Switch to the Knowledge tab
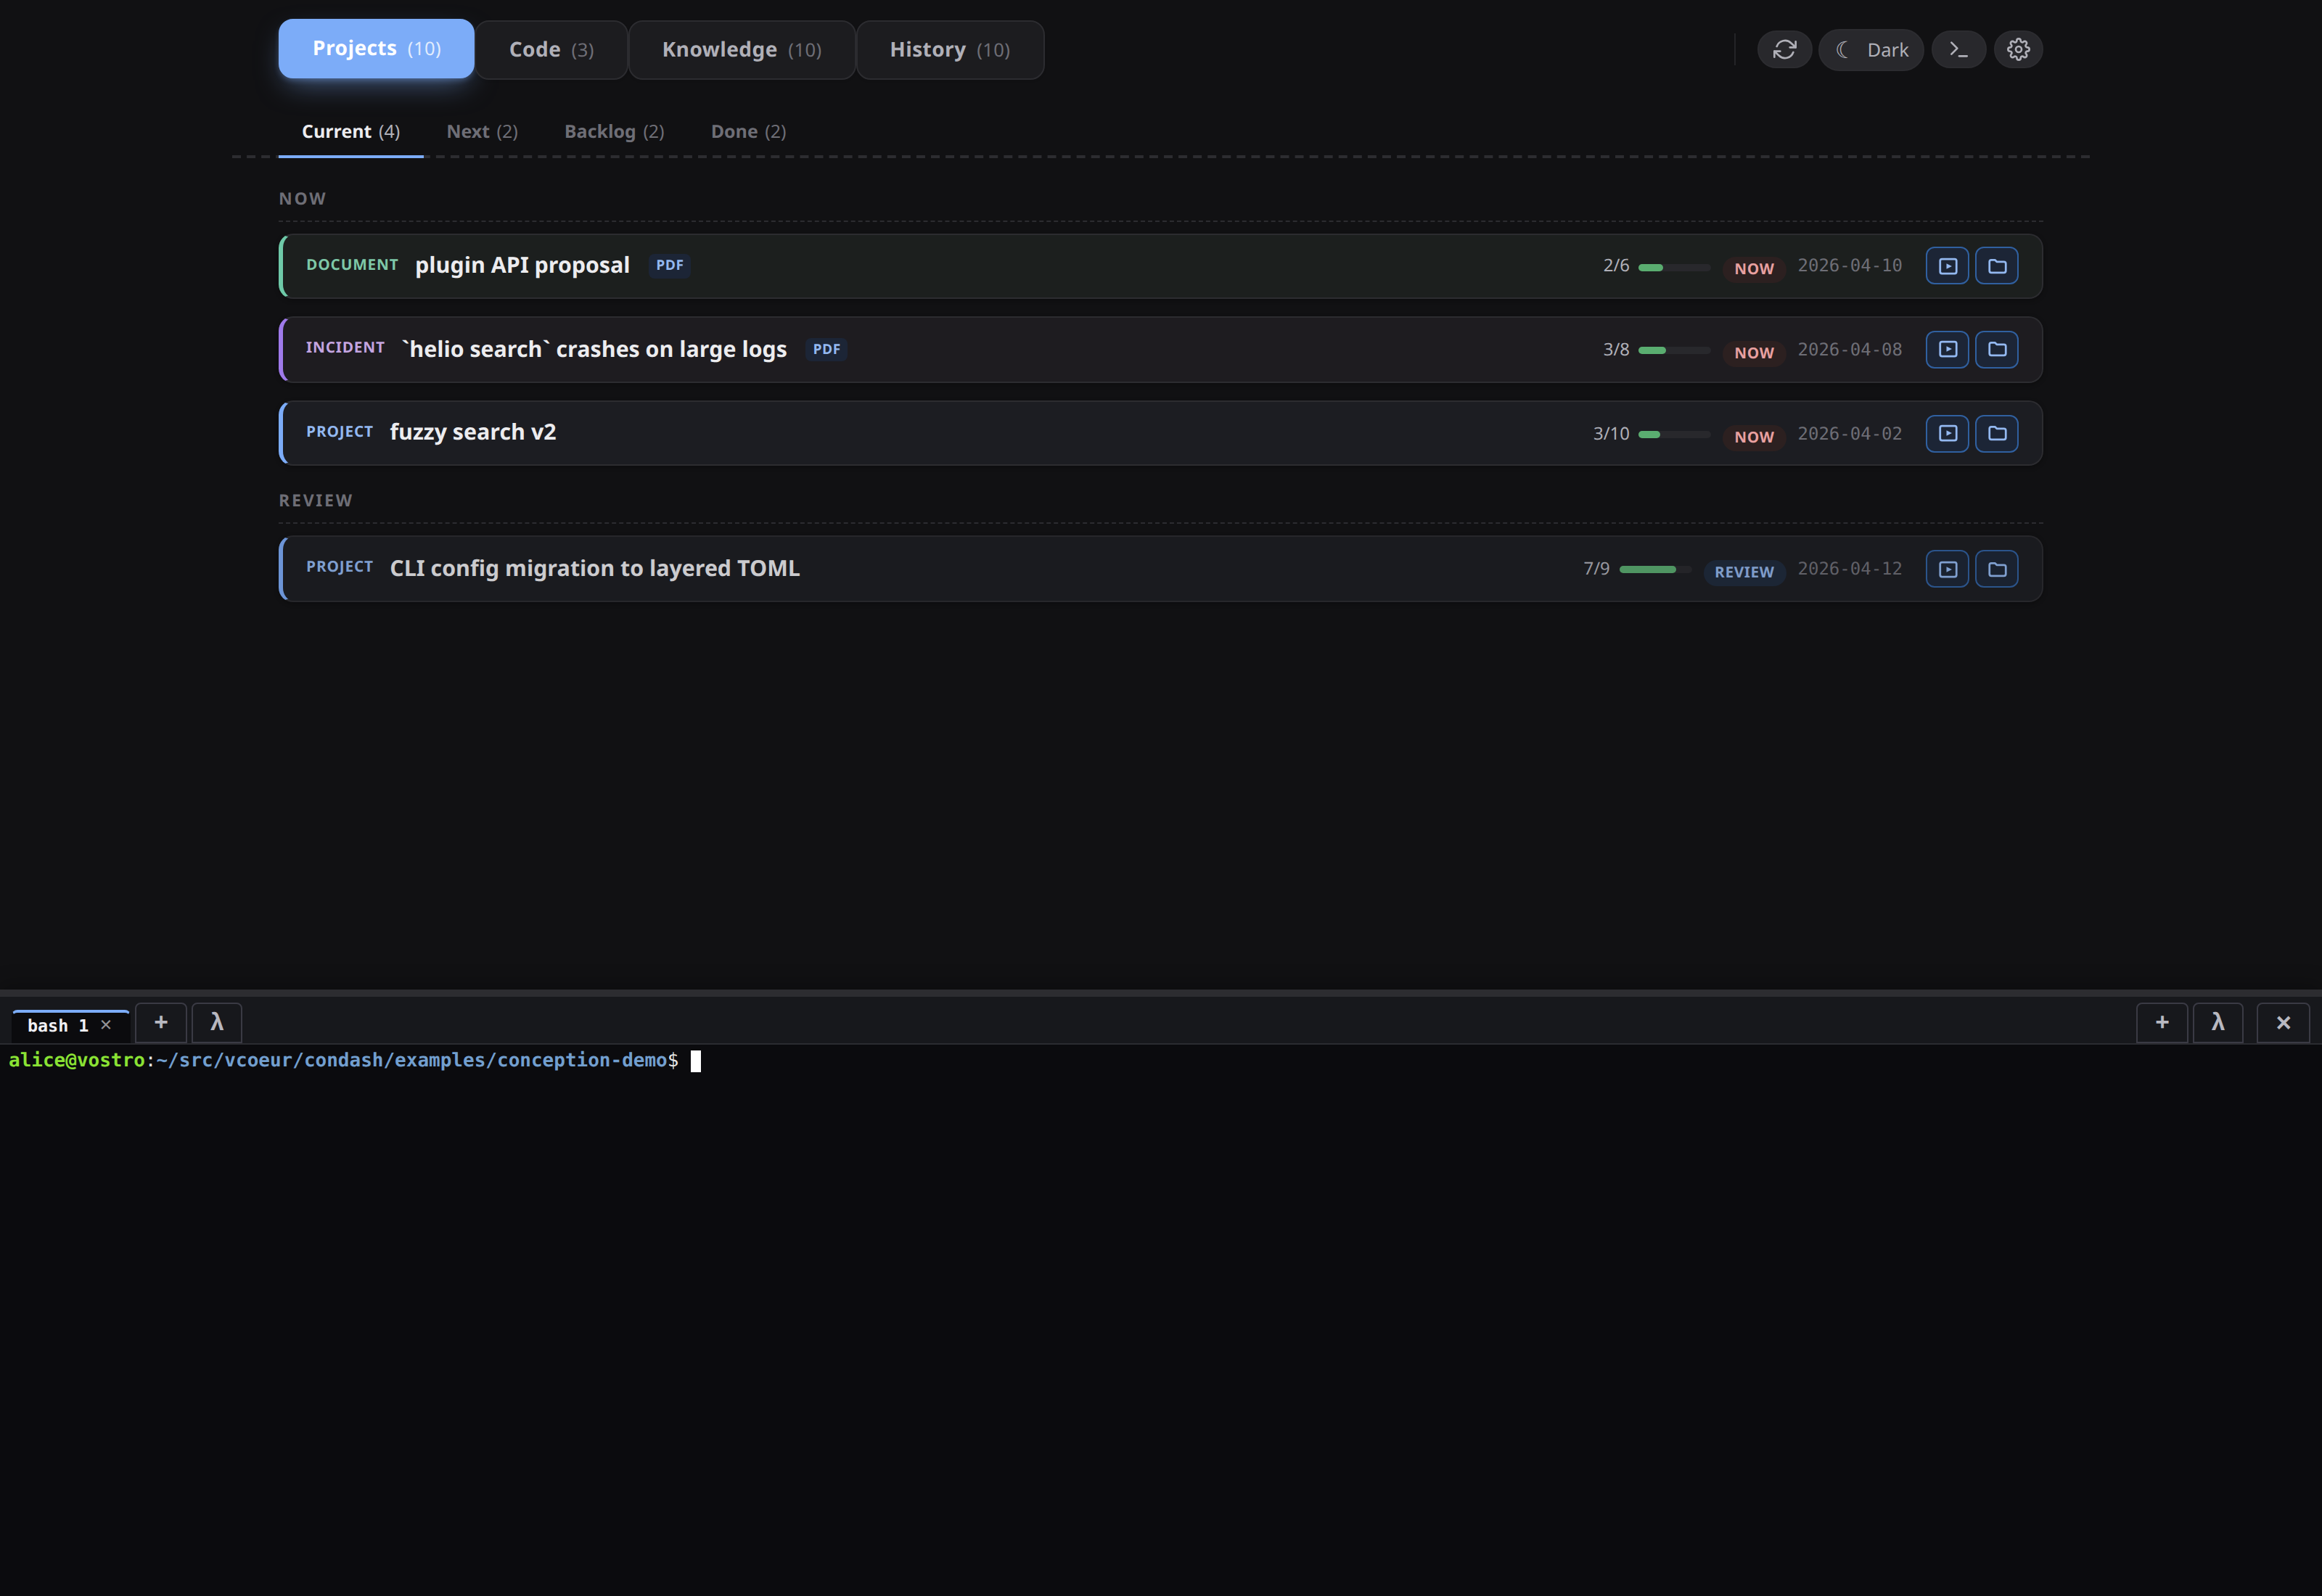This screenshot has height=1596, width=2322. click(x=741, y=49)
